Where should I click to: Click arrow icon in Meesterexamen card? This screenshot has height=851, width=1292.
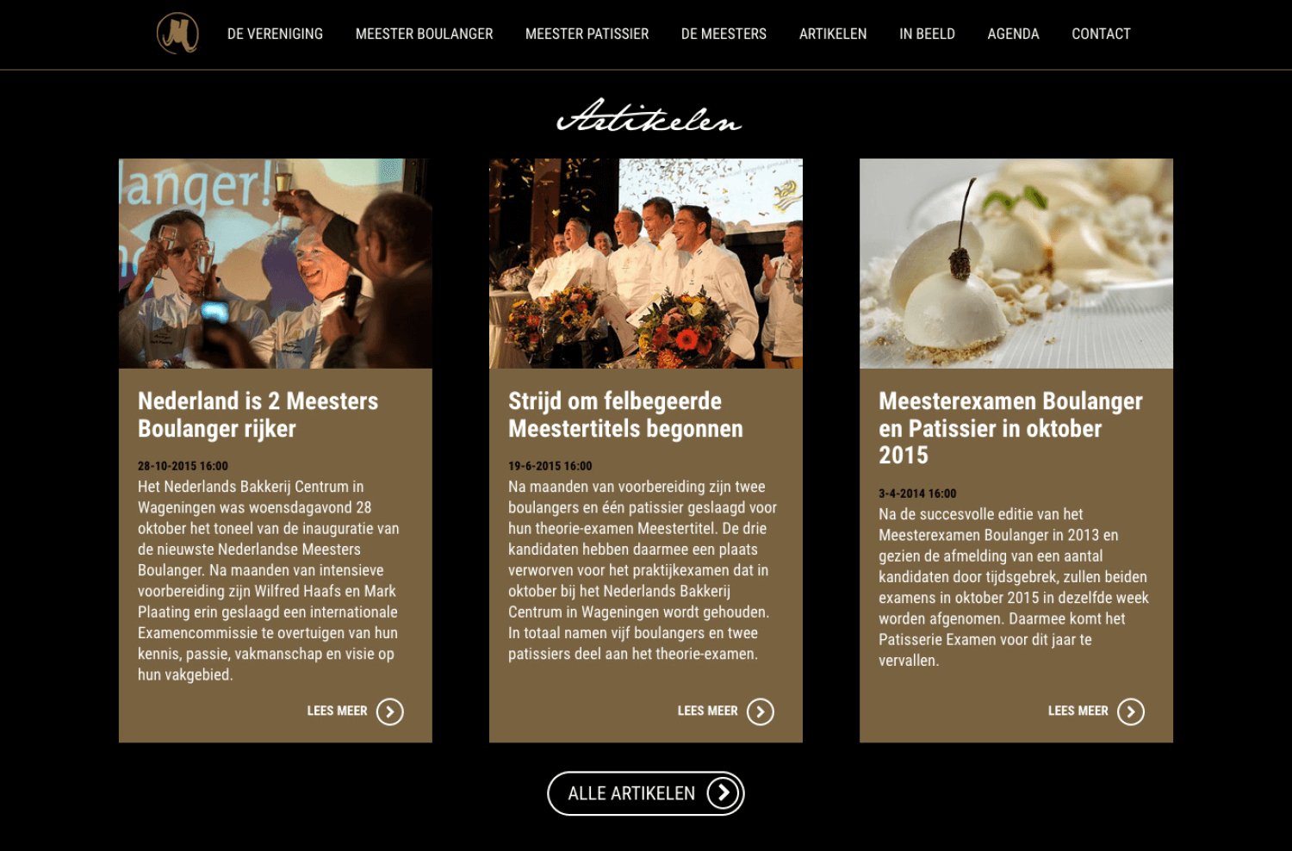click(1131, 711)
